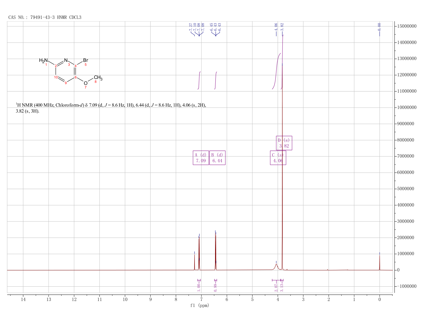Select the oxygen atom labeled 7
This screenshot has height=330, width=428.
pyautogui.click(x=86, y=83)
